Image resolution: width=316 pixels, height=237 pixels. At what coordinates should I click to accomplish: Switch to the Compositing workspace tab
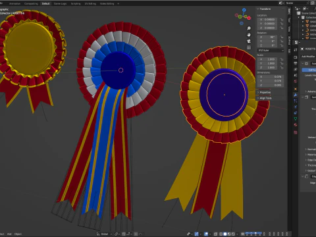tap(31, 3)
